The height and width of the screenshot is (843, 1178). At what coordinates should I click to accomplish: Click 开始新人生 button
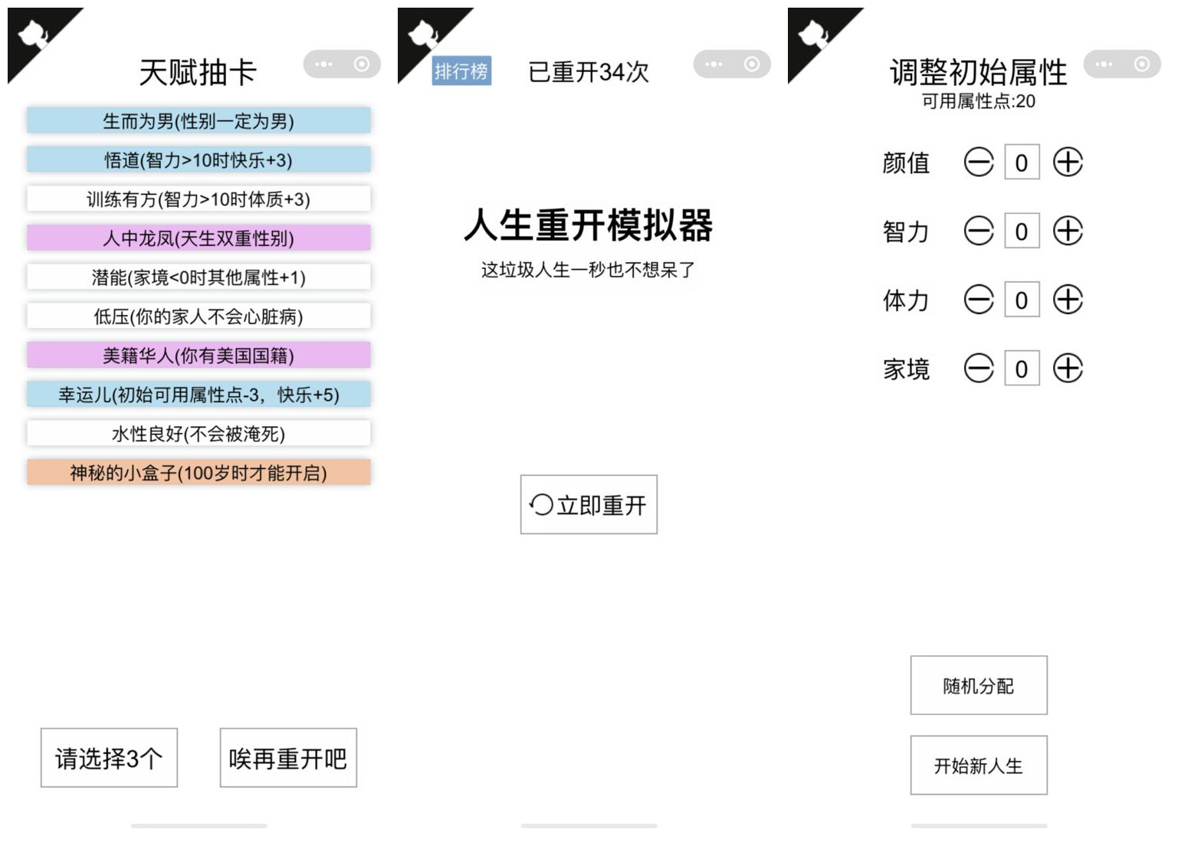point(979,766)
